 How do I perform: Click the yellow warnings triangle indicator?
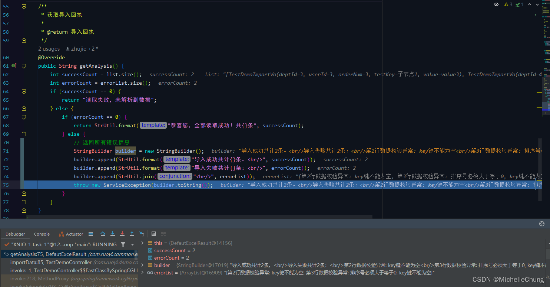[506, 4]
